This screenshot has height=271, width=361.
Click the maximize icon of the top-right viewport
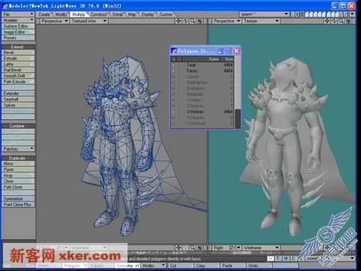(349, 21)
